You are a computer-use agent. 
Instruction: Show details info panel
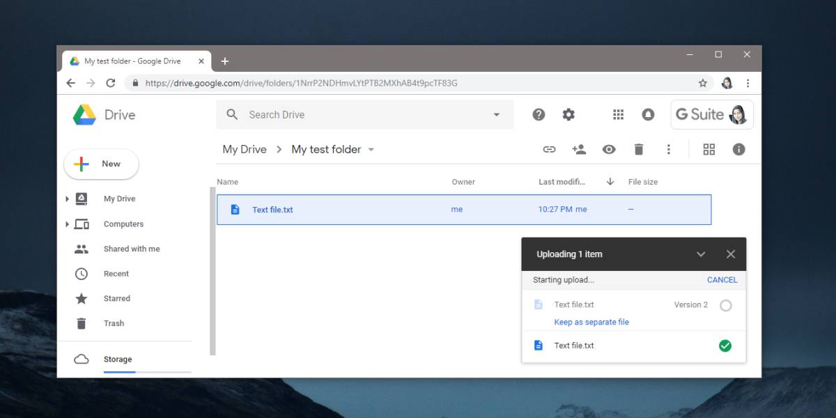tap(739, 149)
